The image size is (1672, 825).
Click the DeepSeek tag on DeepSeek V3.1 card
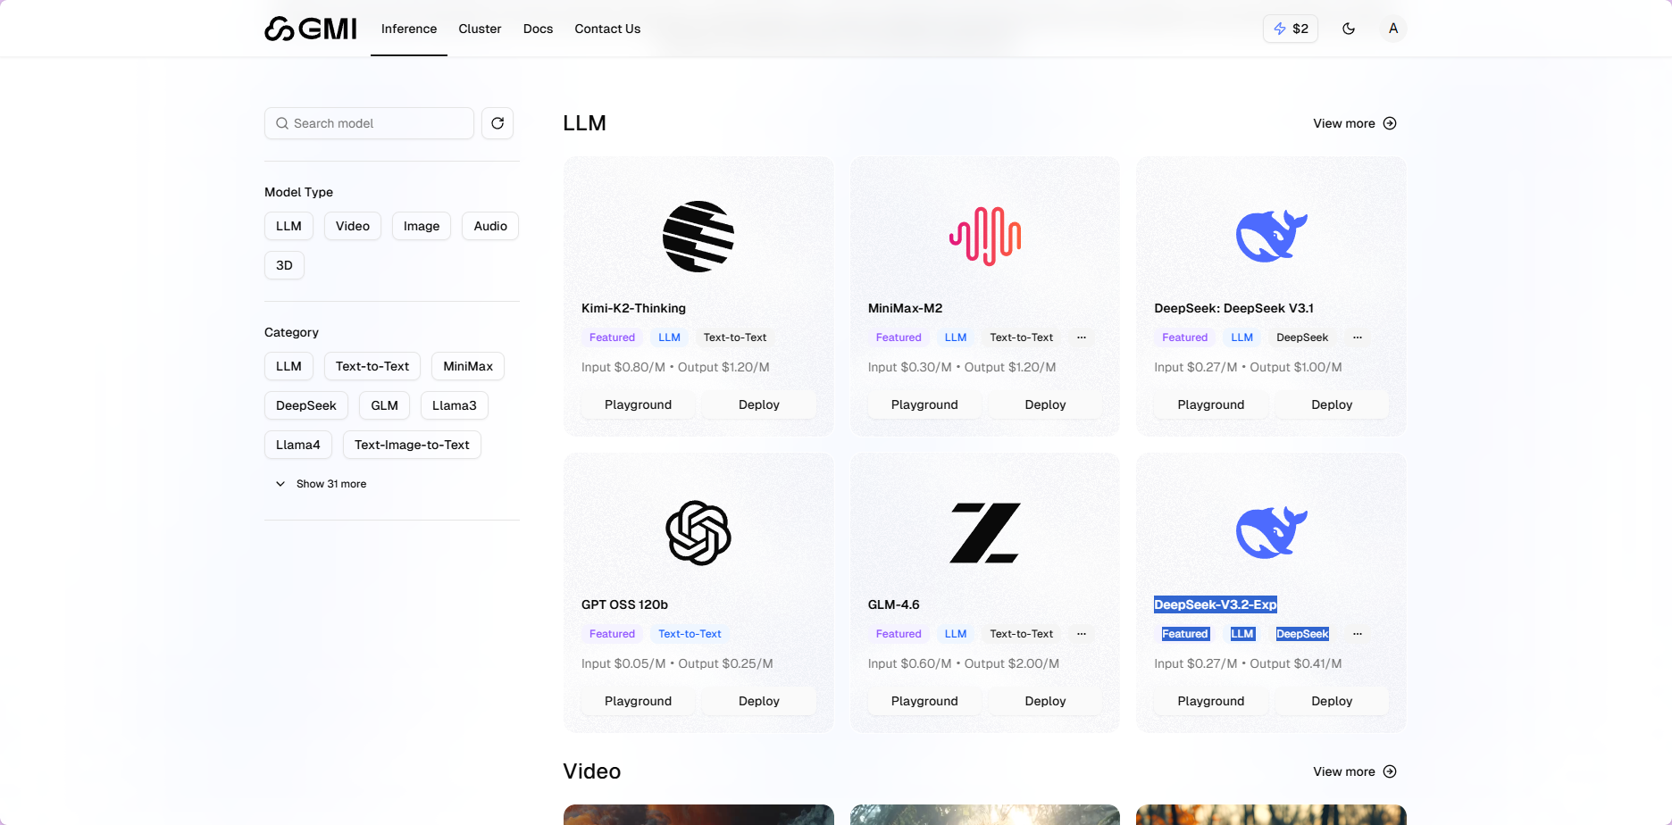point(1302,337)
